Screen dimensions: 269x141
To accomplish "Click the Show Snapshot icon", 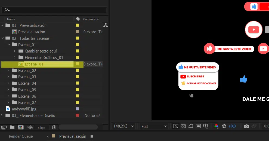I will coord(254,126).
